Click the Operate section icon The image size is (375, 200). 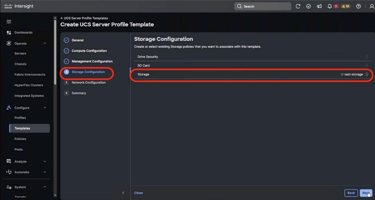(9, 43)
